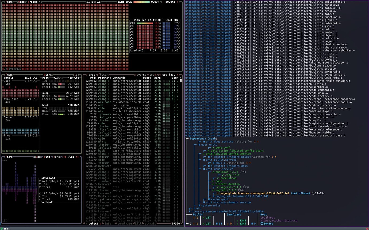369x230 pixels.
Task: Click the battery icon in the top bar
Action: pyautogui.click(x=123, y=2)
